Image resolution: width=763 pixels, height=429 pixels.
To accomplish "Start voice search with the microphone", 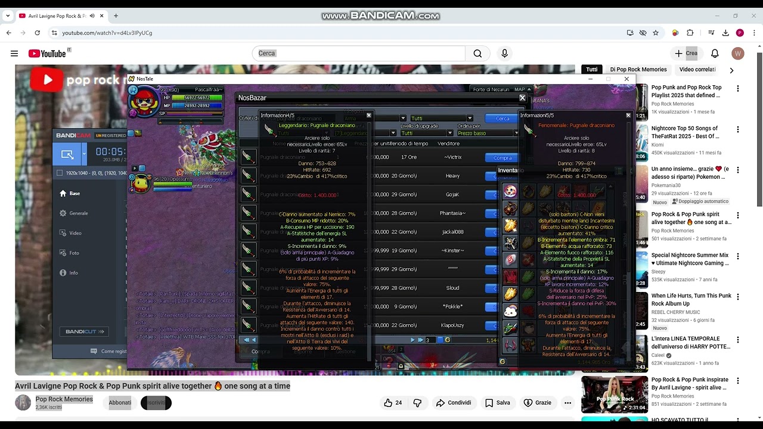I will coord(504,54).
